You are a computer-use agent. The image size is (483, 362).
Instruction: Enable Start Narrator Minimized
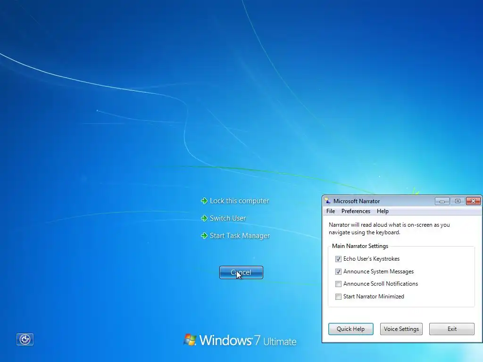[x=338, y=296]
